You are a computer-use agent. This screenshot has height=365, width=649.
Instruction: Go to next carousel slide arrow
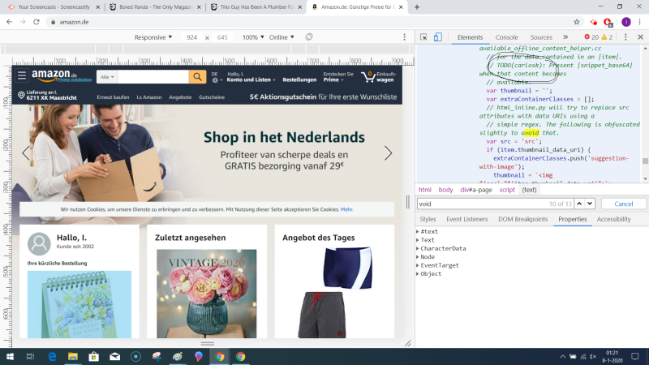[388, 153]
